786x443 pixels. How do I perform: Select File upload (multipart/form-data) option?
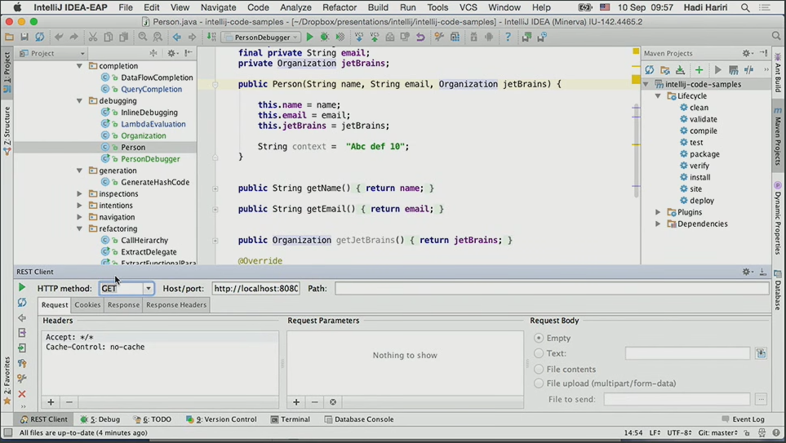[x=539, y=383]
